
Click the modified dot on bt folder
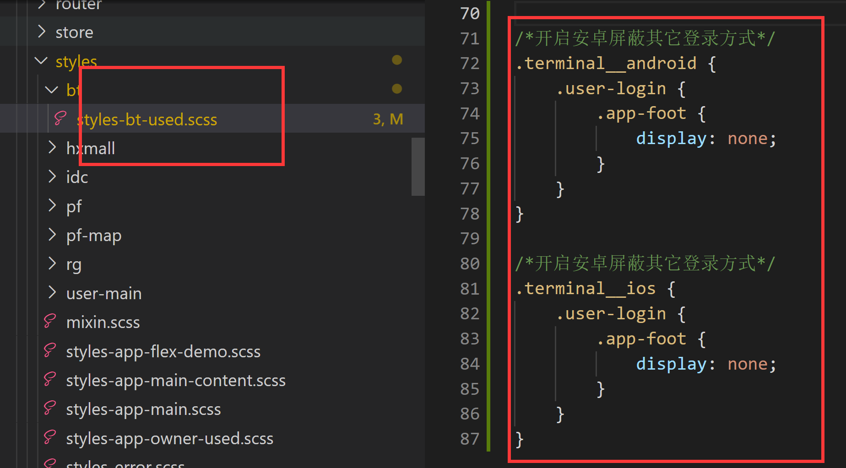pos(397,89)
